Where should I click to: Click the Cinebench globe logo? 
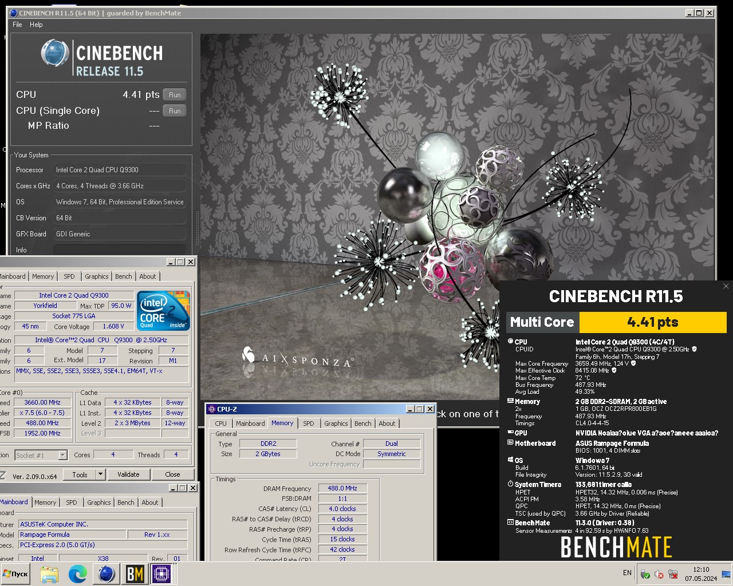tap(55, 53)
